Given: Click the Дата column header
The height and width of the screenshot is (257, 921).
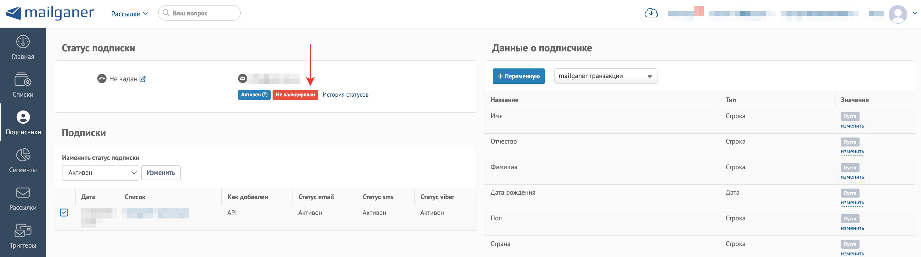Looking at the screenshot, I should pyautogui.click(x=88, y=197).
